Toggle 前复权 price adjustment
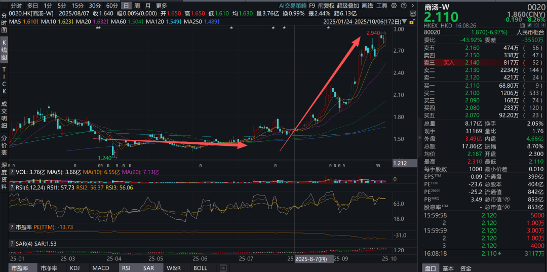 326,6
